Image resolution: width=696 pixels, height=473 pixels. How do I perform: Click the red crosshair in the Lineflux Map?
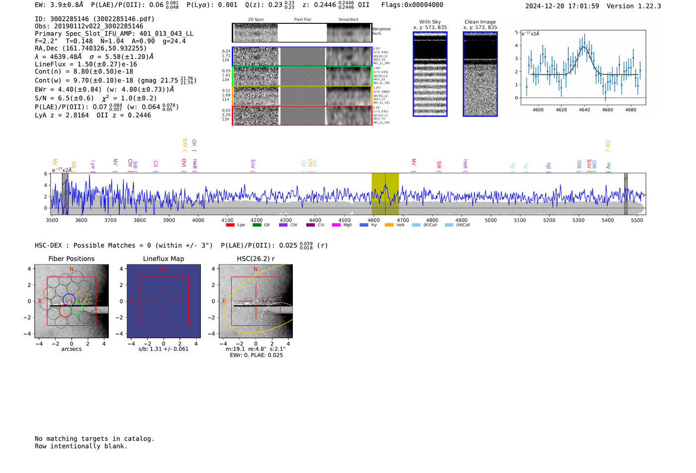coord(164,301)
